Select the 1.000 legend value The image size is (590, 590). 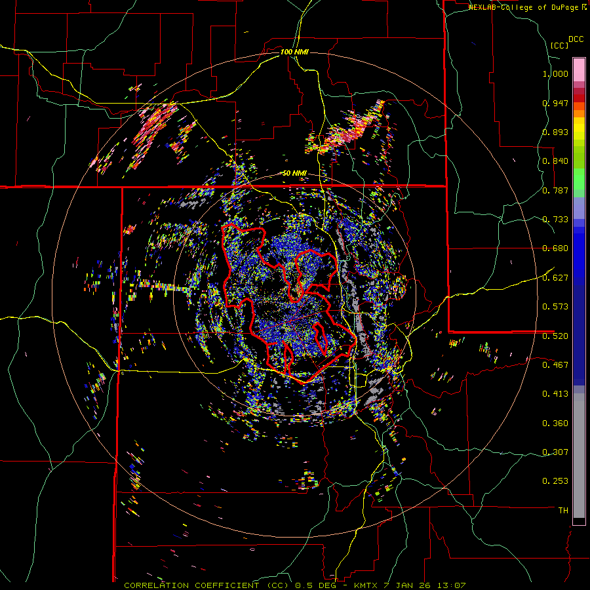(555, 73)
